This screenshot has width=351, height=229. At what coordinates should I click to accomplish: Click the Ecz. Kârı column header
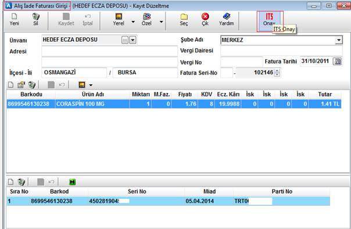pos(228,94)
